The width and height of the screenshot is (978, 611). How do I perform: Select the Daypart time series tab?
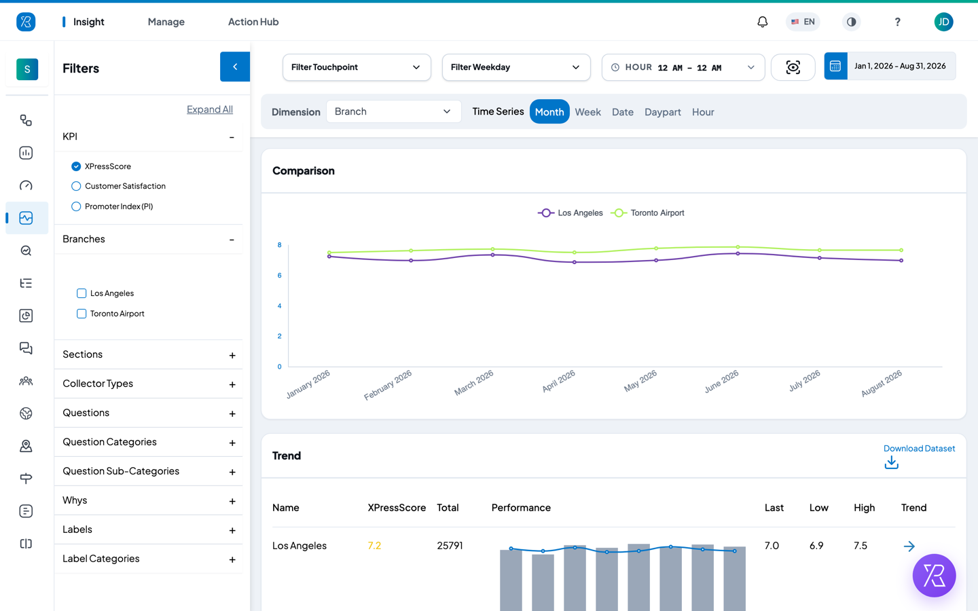pos(663,112)
